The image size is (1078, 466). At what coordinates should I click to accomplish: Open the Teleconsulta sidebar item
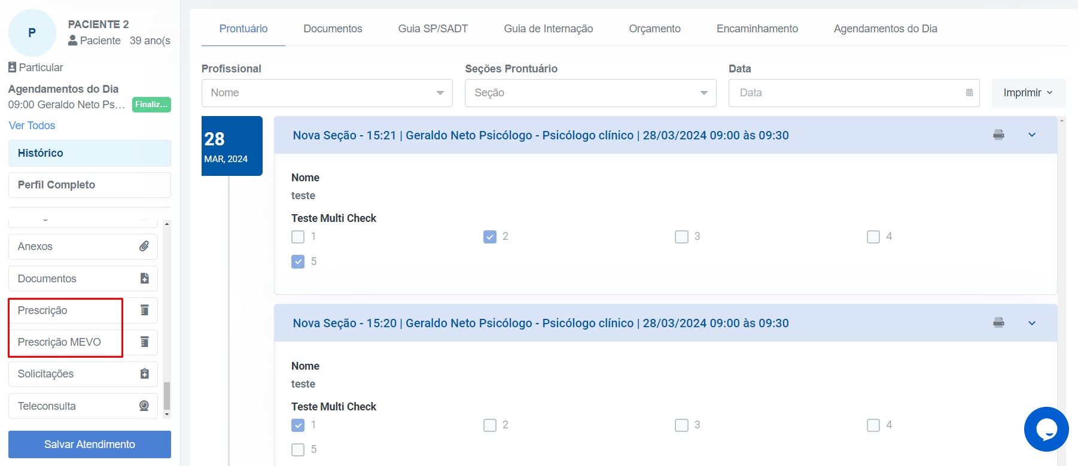pos(83,406)
